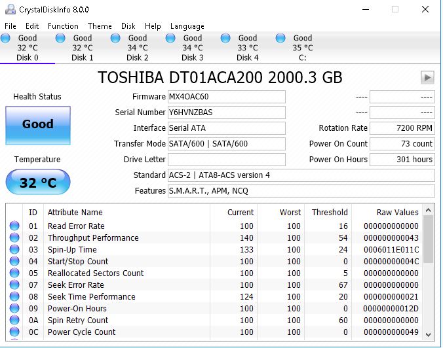Screen dimensions: 443x348
Task: Click the Good health status button
Action: pos(37,124)
